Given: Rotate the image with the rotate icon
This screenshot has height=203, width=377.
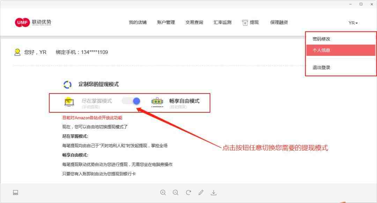Looking at the screenshot, I should point(188,193).
